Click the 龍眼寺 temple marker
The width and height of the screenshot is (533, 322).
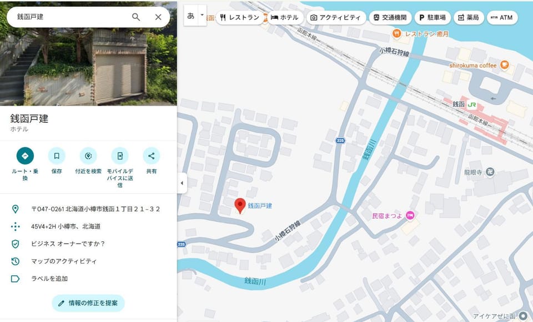coord(490,172)
